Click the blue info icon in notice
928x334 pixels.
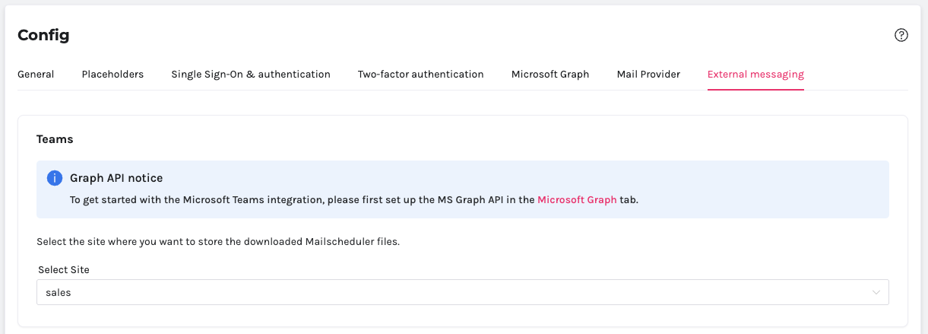[55, 178]
